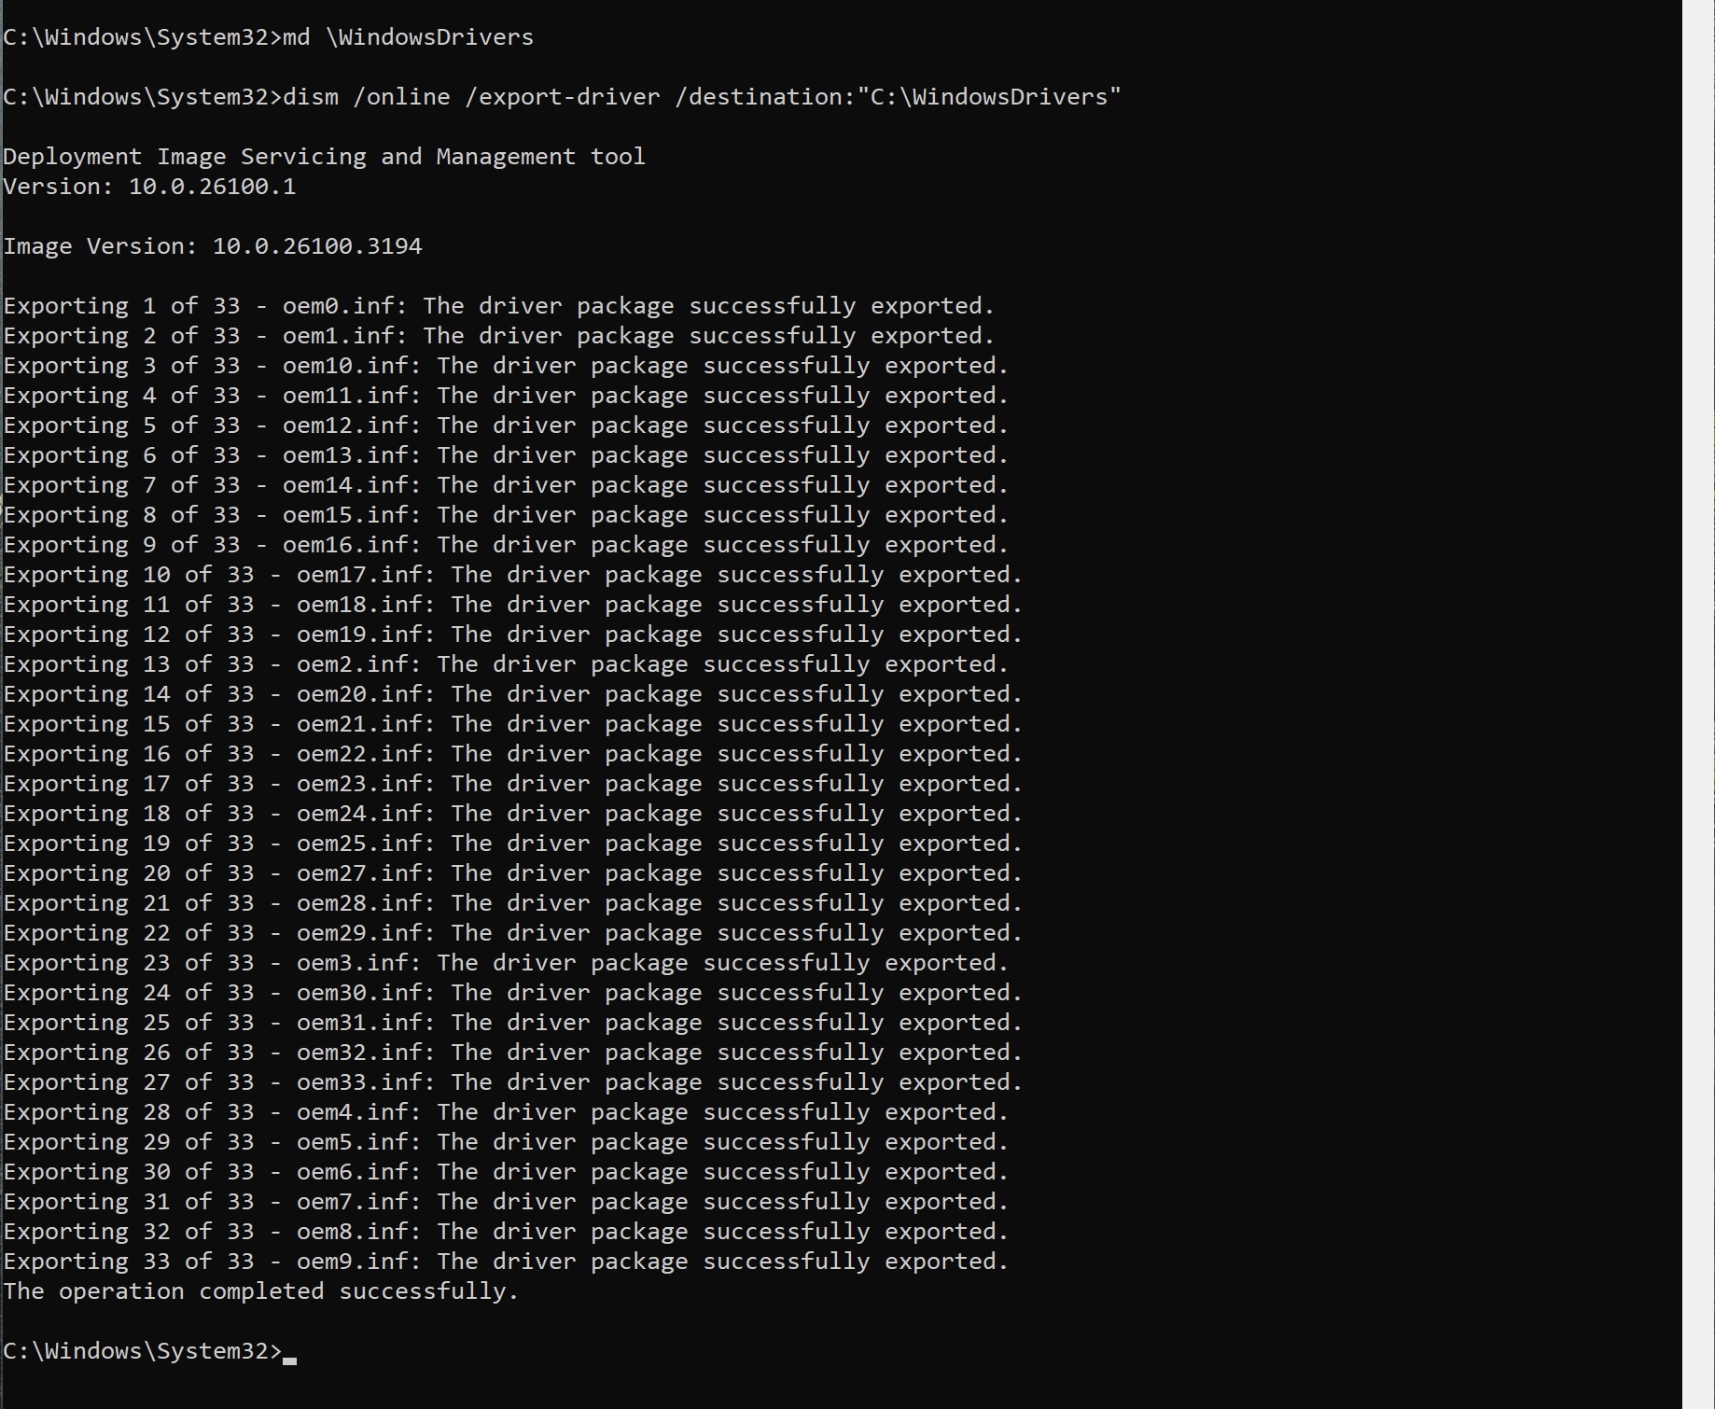Click the oem3.inf export line
Viewport: 1715px width, 1409px height.
coord(506,963)
